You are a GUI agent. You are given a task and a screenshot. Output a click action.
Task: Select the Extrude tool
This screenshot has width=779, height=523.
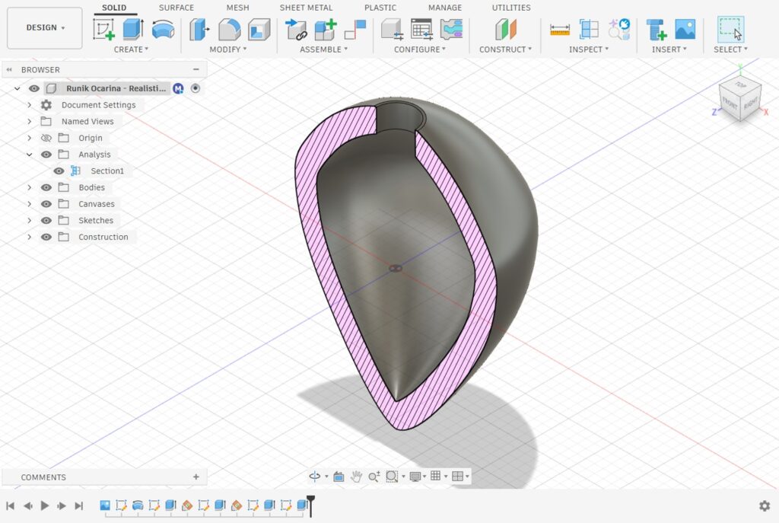coord(133,30)
